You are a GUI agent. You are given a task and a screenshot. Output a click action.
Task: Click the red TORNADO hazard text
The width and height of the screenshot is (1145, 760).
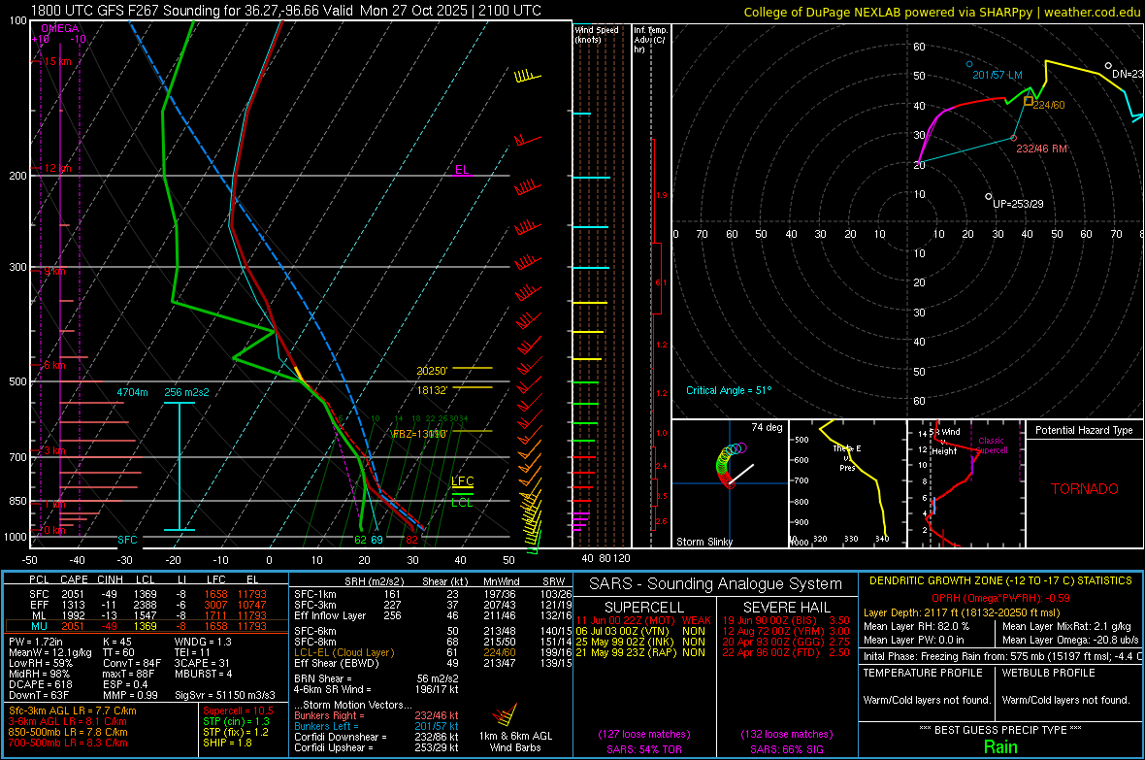(1085, 489)
